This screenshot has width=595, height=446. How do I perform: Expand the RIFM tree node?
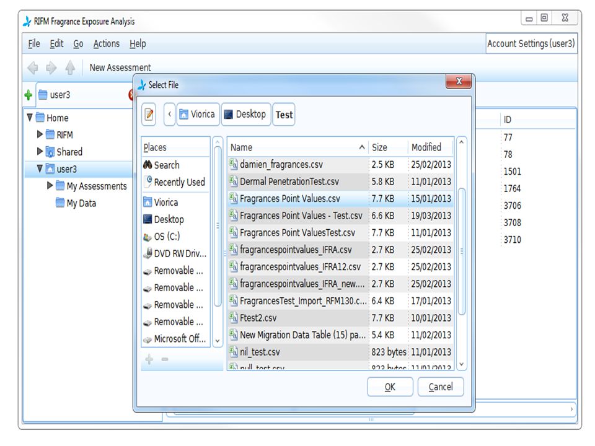click(40, 134)
